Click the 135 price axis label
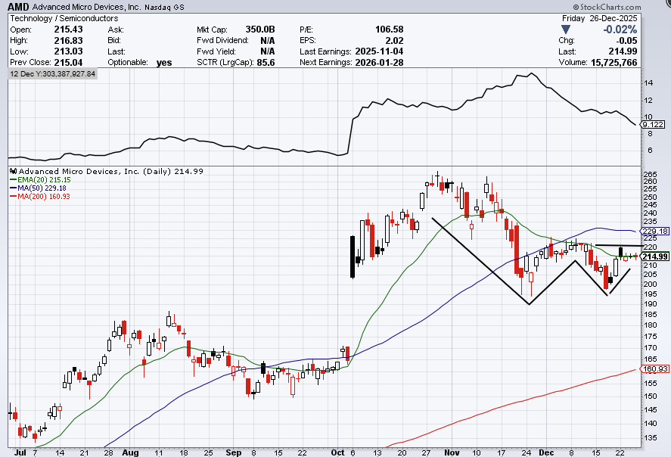 click(x=650, y=438)
